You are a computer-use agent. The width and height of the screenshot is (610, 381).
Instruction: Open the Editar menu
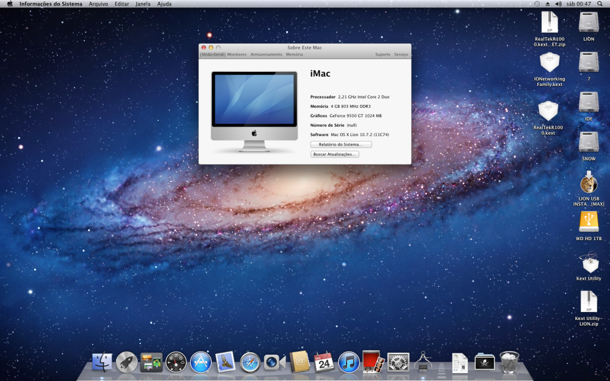point(122,4)
